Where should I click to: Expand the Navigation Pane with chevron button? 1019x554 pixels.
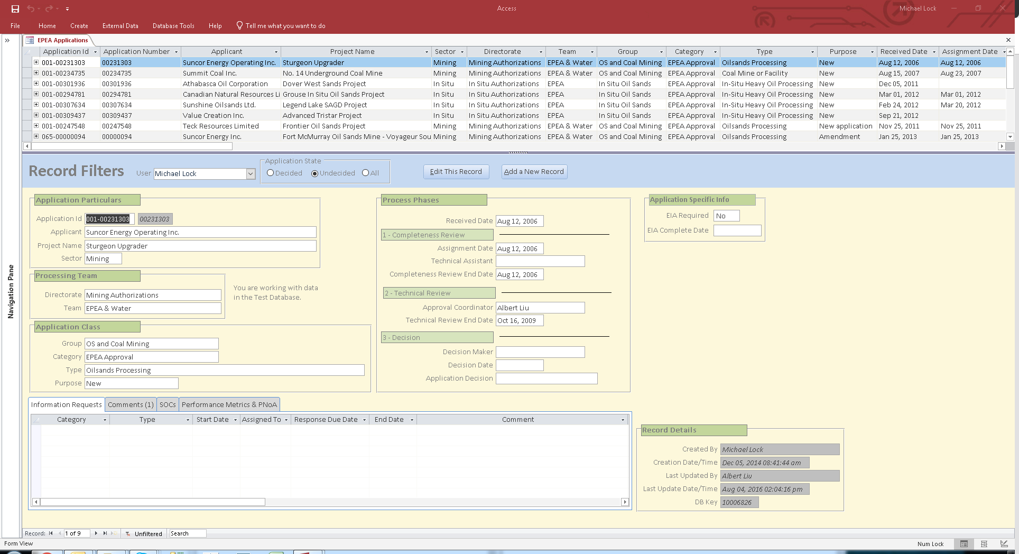pos(7,40)
